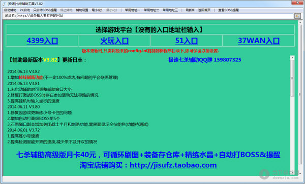Screen dimensions: 305x184
Task: Click the QQ group text 极速七杀辅助QQ群 159807325
Action: click(x=205, y=60)
